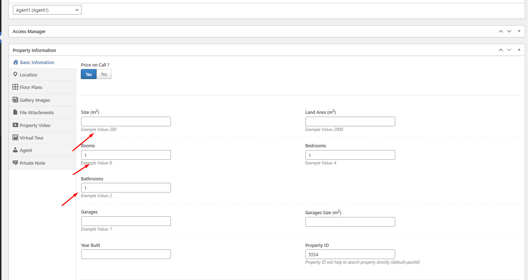Collapse the Property Information panel toggle
Viewport: 528px width, 280px height.
(519, 50)
